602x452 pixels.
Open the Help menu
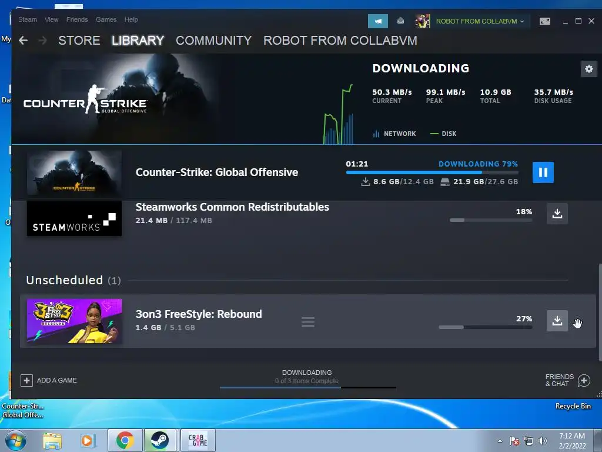131,19
